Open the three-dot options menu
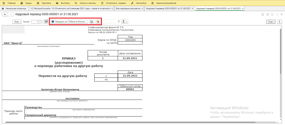 point(277,15)
